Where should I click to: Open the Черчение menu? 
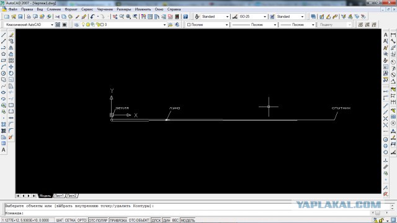pyautogui.click(x=105, y=9)
